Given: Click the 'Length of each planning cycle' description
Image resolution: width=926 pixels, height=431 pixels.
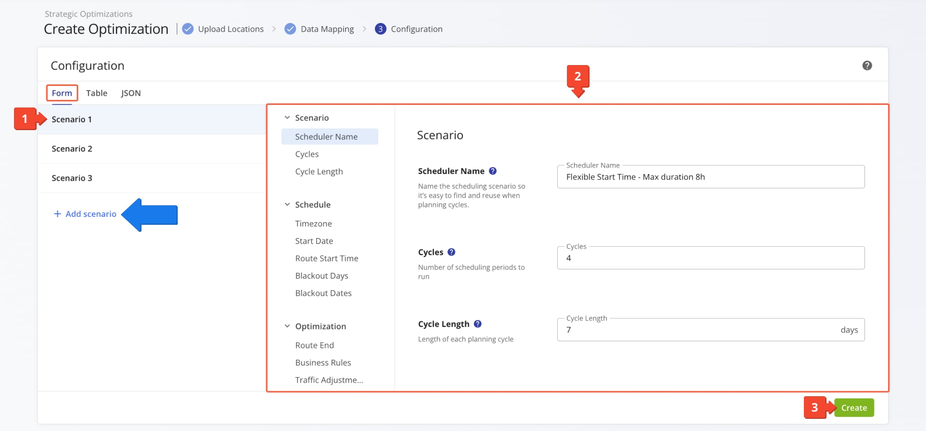Looking at the screenshot, I should 466,339.
